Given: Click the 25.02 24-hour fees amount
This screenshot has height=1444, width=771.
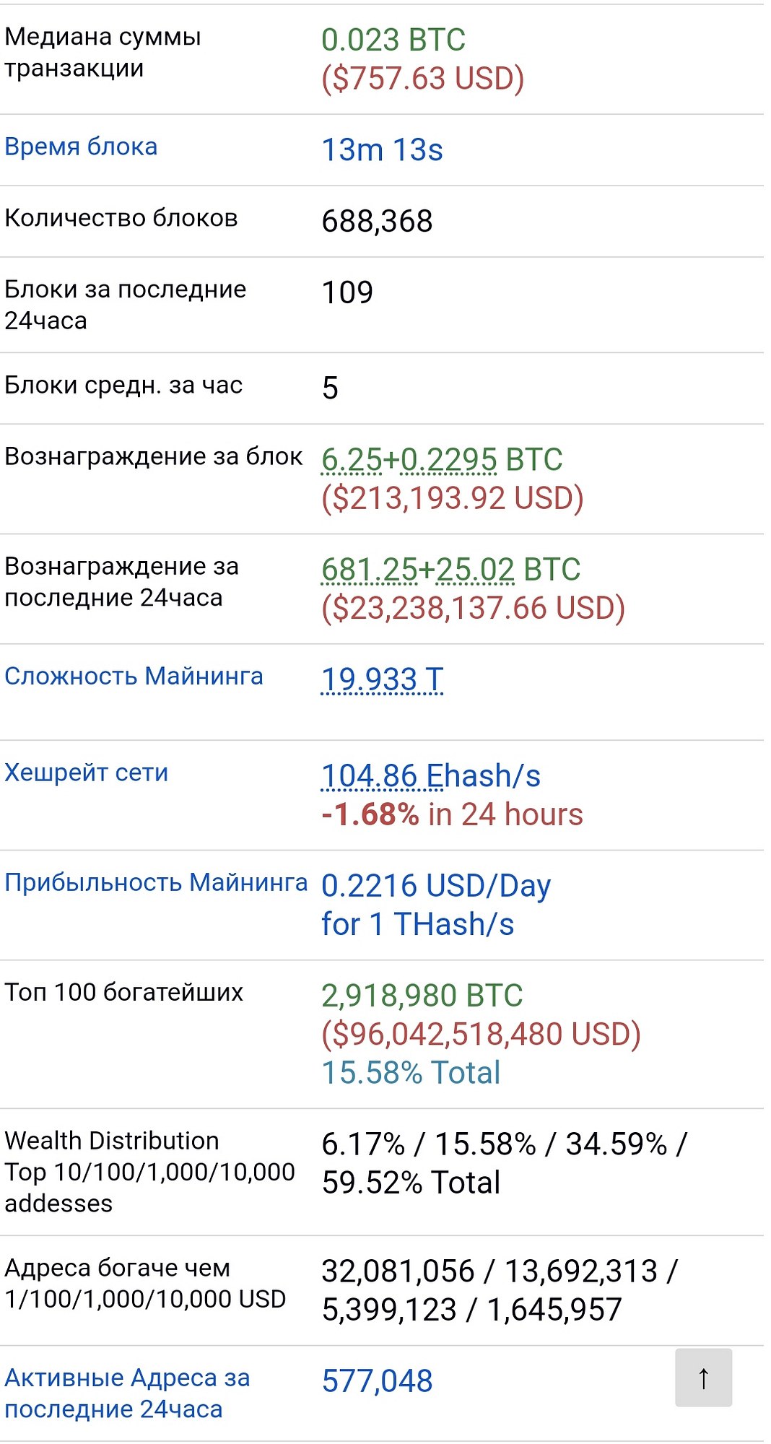Looking at the screenshot, I should pyautogui.click(x=474, y=570).
